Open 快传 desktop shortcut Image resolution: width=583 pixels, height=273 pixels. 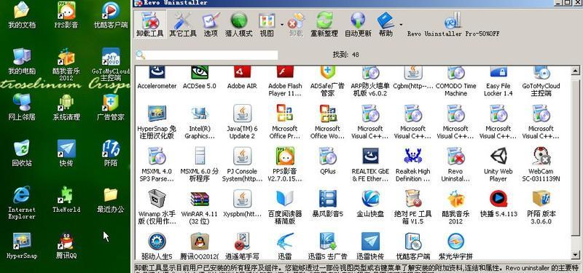[x=66, y=153]
